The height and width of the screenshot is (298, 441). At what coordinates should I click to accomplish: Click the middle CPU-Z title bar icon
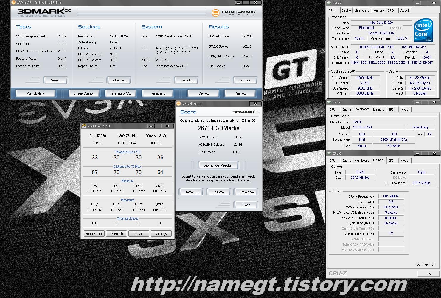tap(329, 102)
